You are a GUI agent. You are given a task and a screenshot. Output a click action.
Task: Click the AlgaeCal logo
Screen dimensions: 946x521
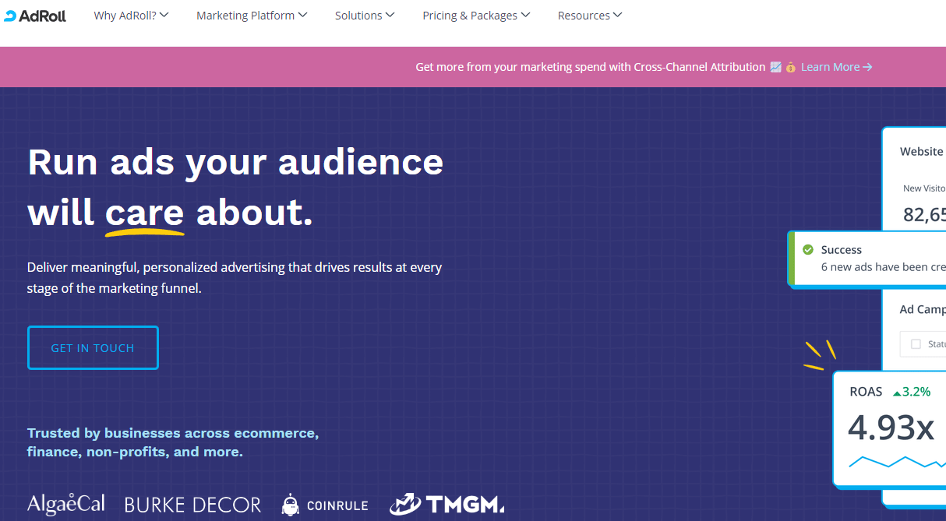click(x=66, y=505)
